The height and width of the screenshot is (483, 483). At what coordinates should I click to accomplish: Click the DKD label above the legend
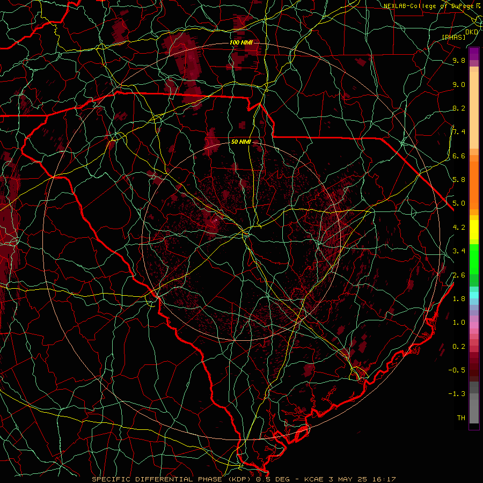[471, 32]
